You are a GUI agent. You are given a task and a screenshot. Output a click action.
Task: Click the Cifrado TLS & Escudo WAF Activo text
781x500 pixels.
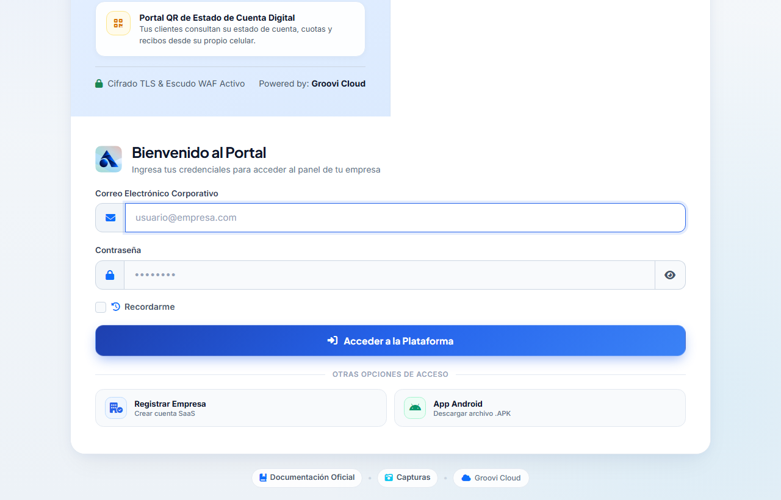(x=176, y=84)
